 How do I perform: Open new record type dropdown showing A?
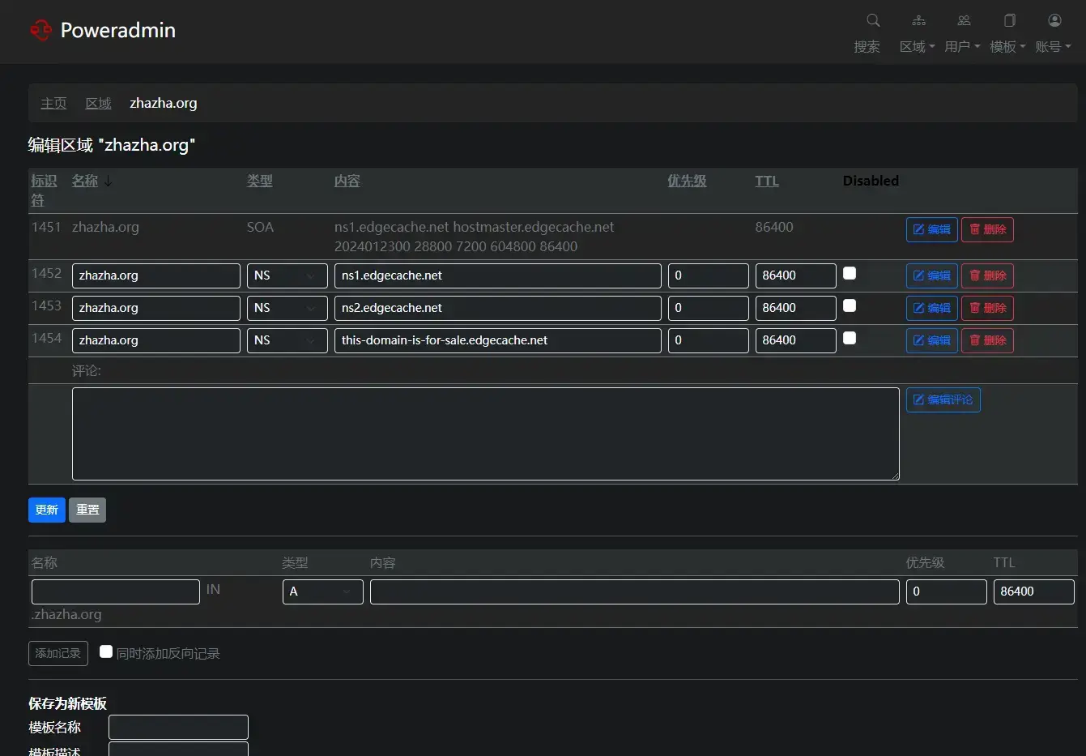point(323,592)
